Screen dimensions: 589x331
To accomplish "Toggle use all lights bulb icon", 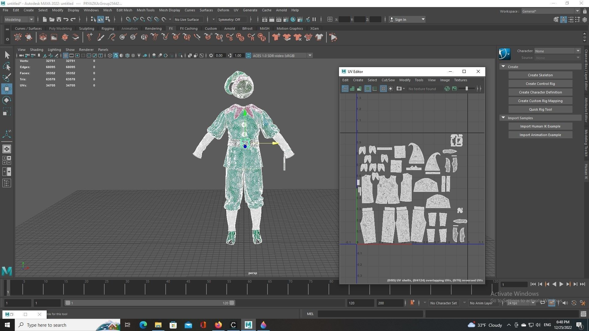I will point(139,55).
